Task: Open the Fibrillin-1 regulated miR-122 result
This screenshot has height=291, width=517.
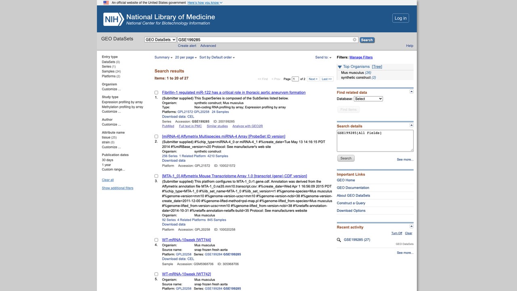Action: coord(234,93)
